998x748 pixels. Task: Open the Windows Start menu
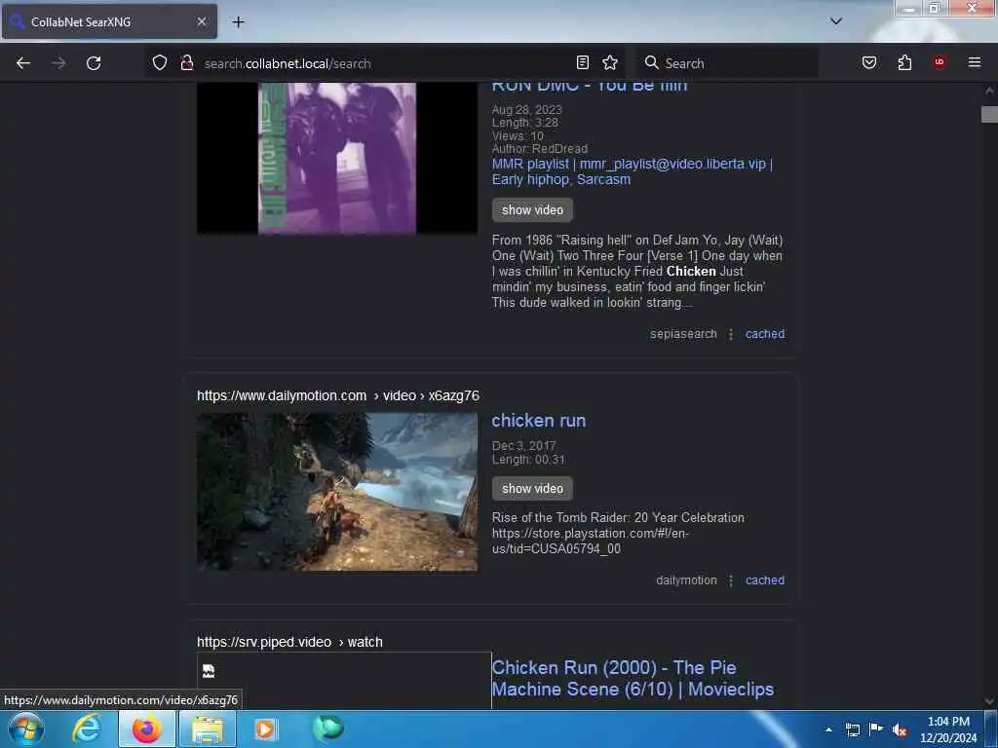26,729
